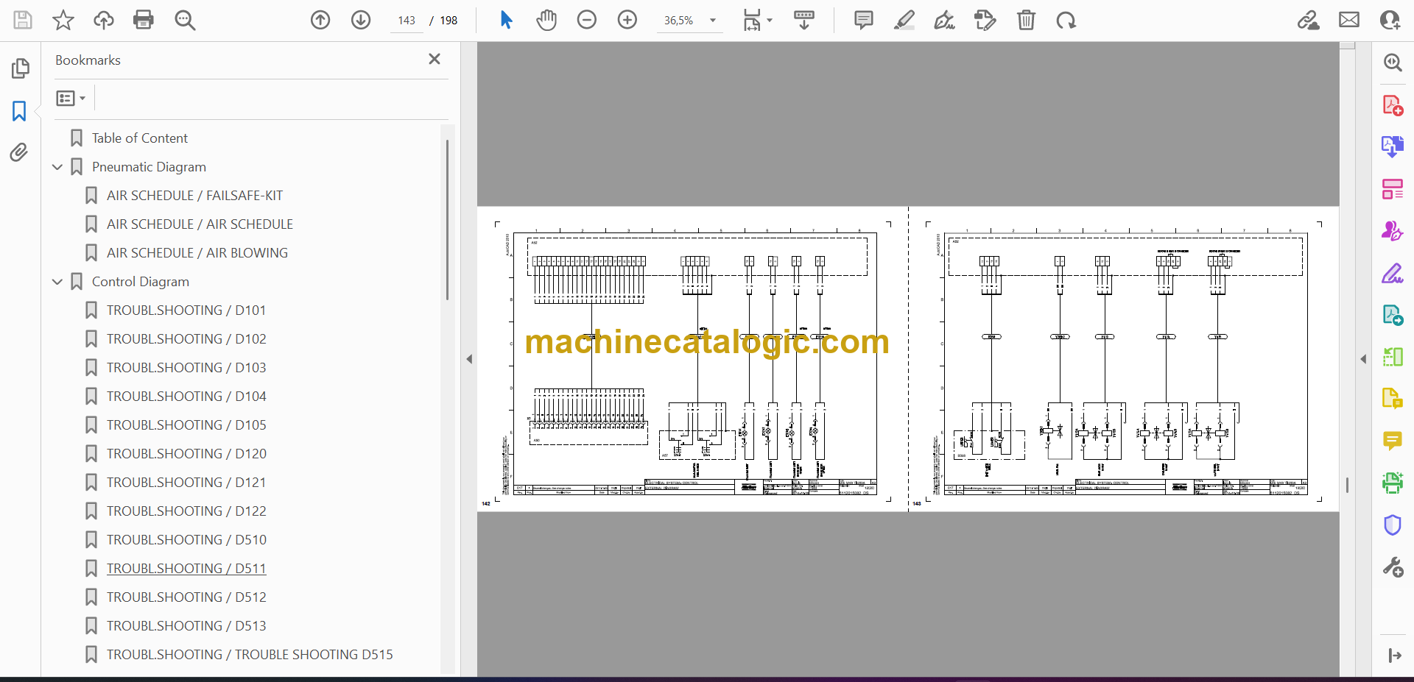Jump to TROUBL.SHOOTING / D105
Screen dimensions: 1414x682
(x=186, y=425)
